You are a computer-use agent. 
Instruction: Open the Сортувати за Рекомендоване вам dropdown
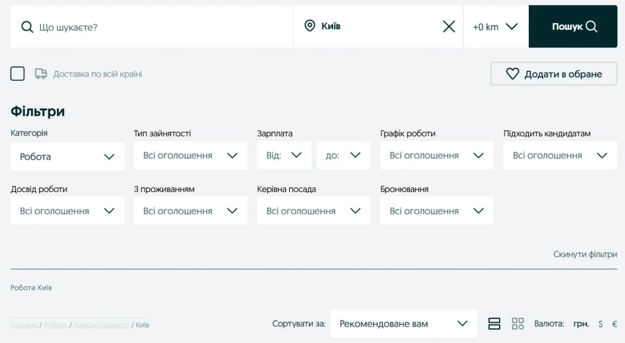click(404, 323)
